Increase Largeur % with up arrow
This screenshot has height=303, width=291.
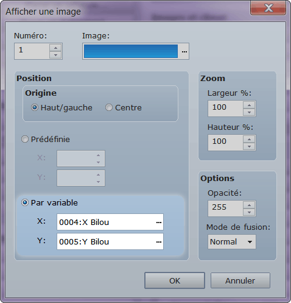(x=249, y=105)
